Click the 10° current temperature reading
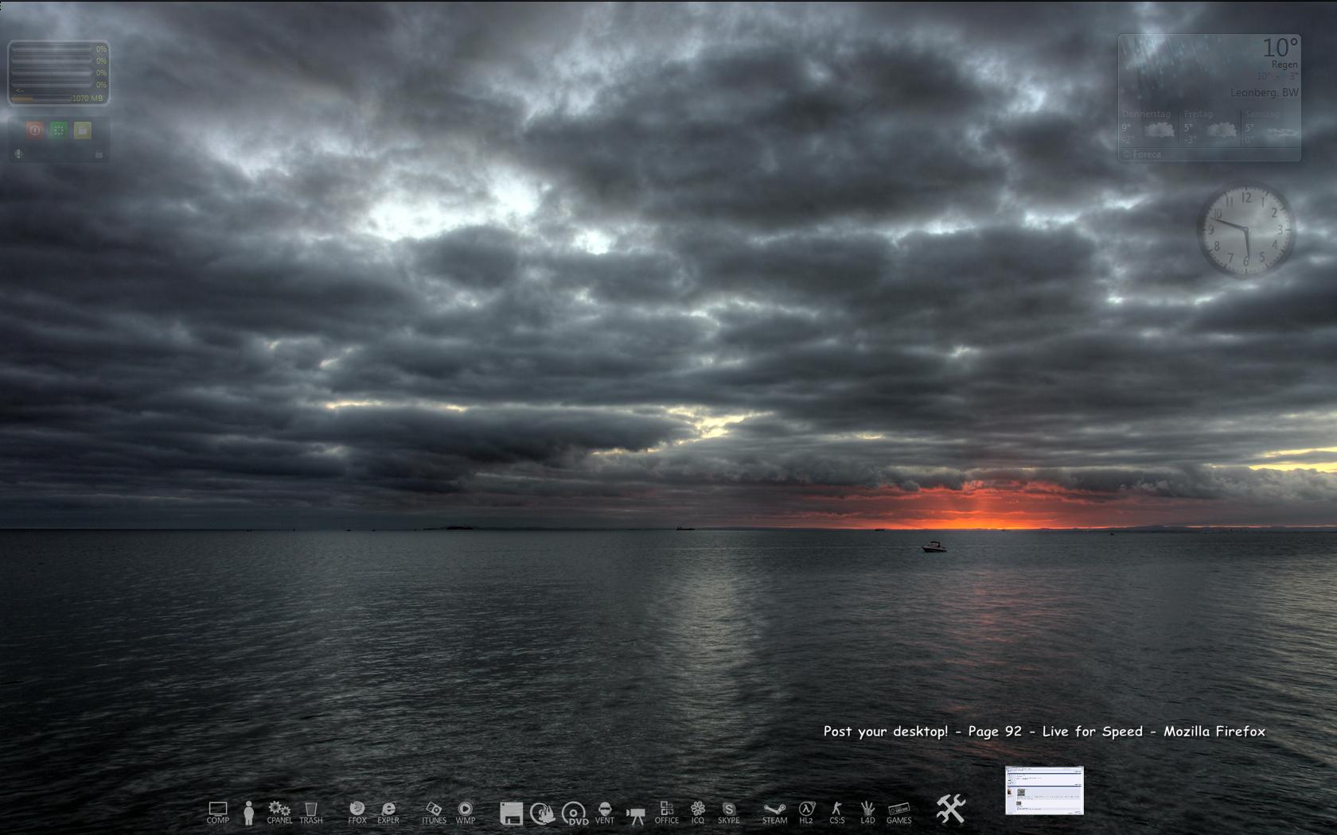This screenshot has width=1337, height=835. [x=1280, y=48]
